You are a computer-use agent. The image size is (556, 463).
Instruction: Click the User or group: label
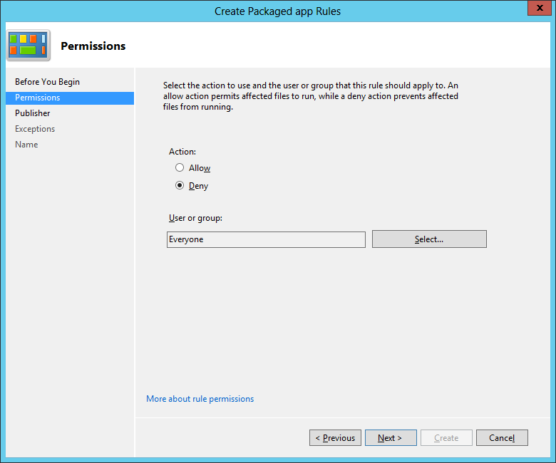[195, 218]
